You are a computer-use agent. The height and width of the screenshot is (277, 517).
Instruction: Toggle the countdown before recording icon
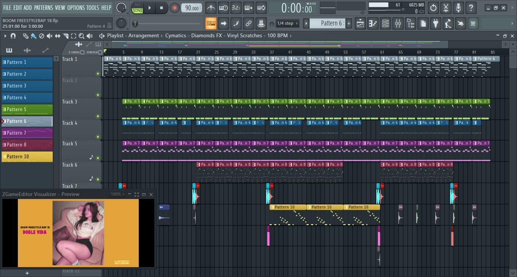click(236, 8)
